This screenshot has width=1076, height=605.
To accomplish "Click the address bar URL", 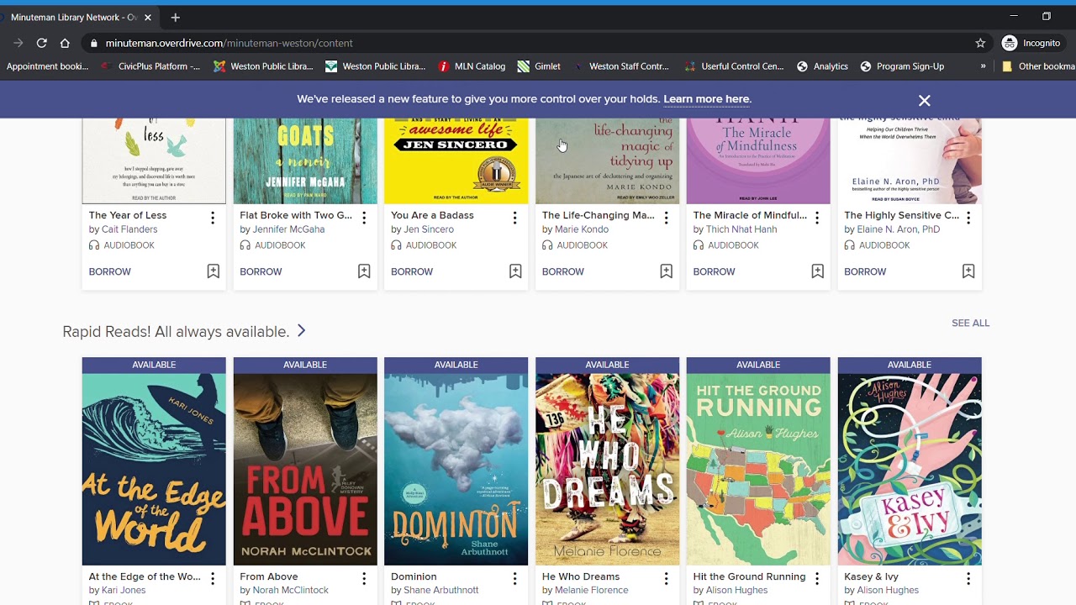I will click(229, 43).
